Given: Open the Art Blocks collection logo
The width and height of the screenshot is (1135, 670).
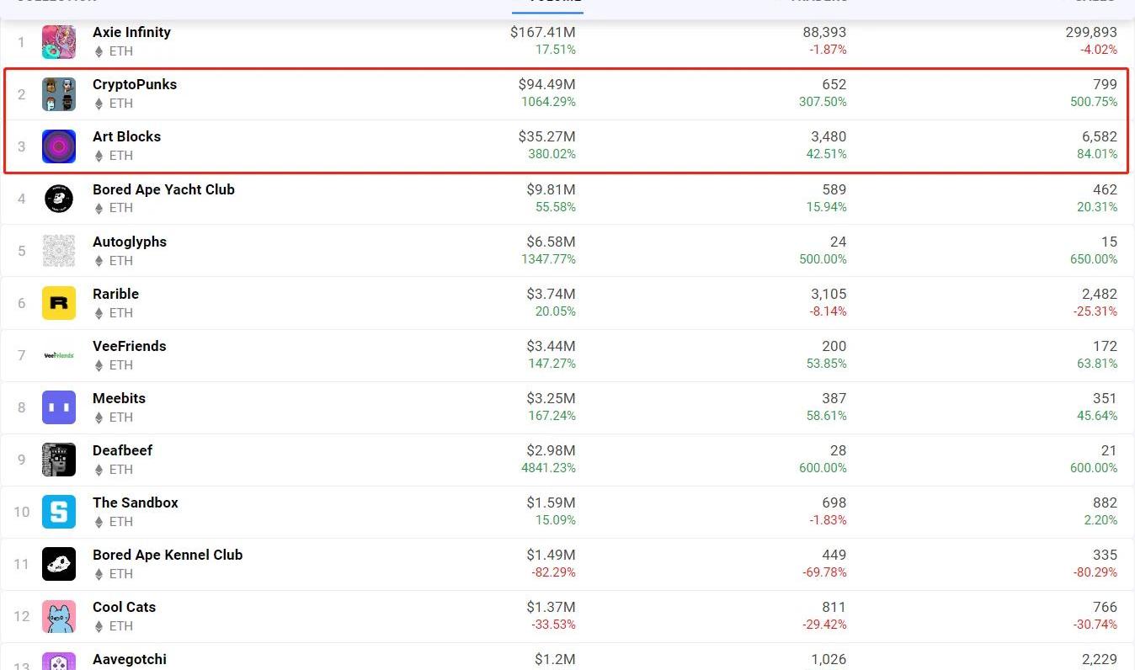Looking at the screenshot, I should pos(59,146).
